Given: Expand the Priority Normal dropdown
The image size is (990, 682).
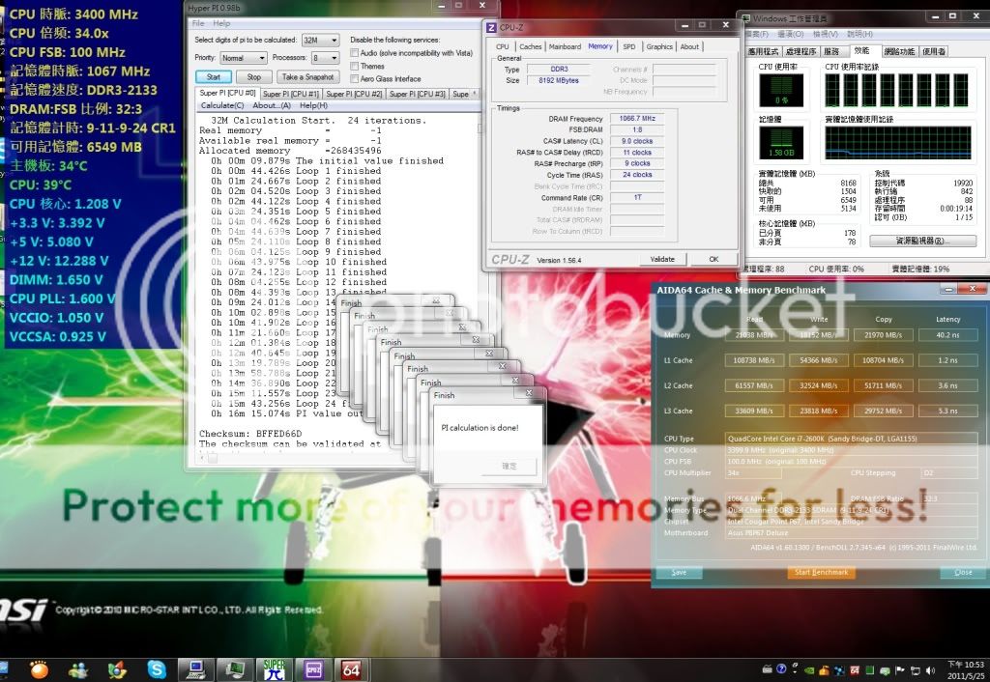Looking at the screenshot, I should point(244,57).
